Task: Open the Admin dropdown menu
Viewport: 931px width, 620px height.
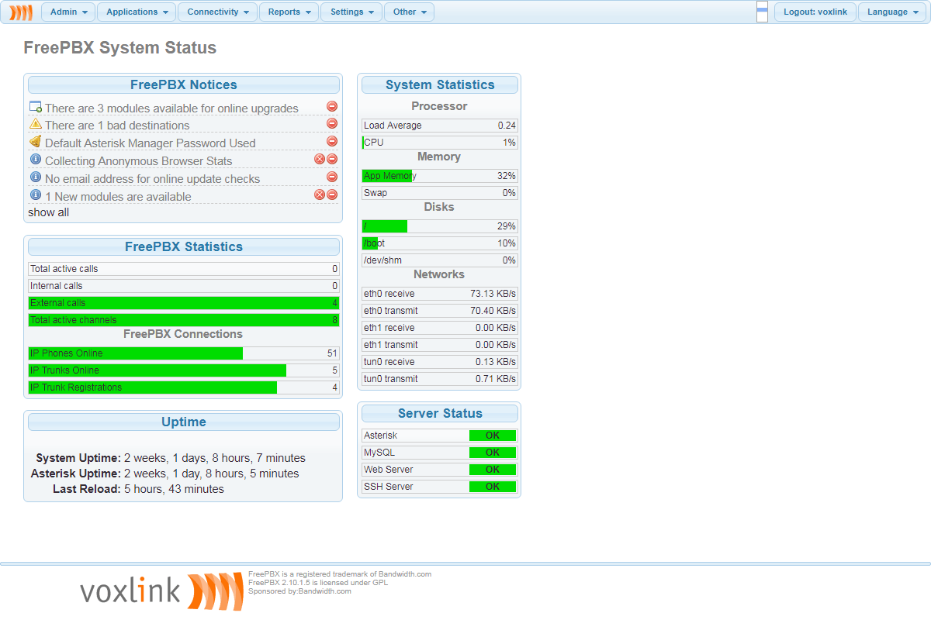Action: (x=68, y=12)
